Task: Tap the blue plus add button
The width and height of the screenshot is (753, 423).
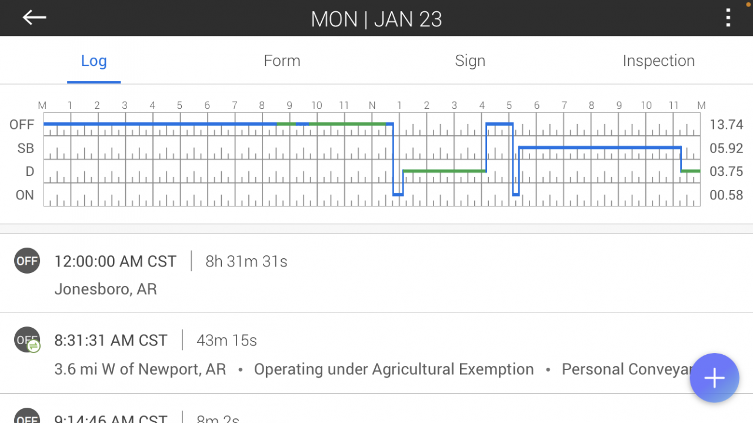Action: click(714, 378)
